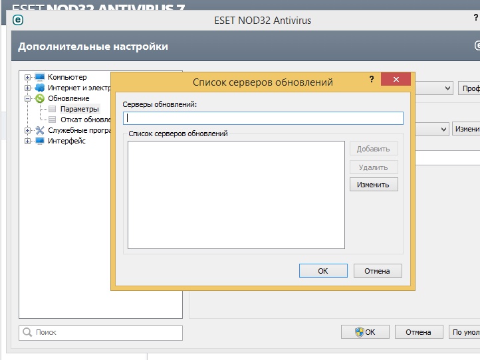Confirm the server list dialog with OK

(323, 271)
